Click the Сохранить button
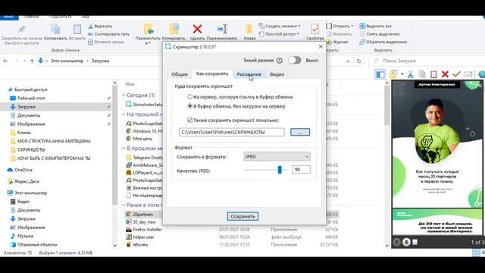The image size is (485, 273). (242, 216)
